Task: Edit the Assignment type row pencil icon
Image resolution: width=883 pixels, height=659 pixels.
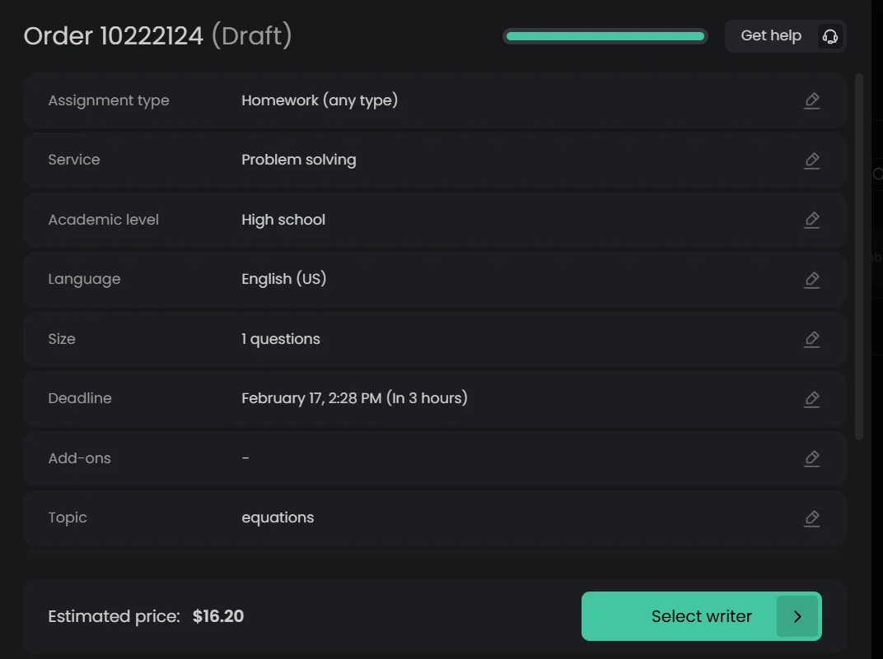Action: [x=811, y=100]
